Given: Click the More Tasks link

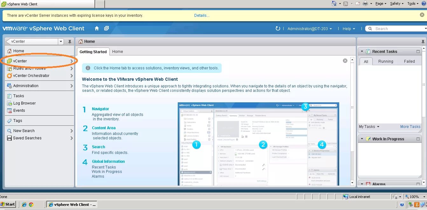Looking at the screenshot, I should (x=410, y=127).
